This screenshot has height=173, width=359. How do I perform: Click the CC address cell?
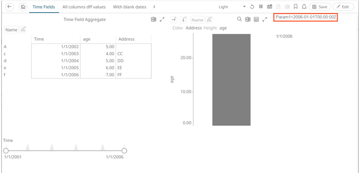[134, 54]
